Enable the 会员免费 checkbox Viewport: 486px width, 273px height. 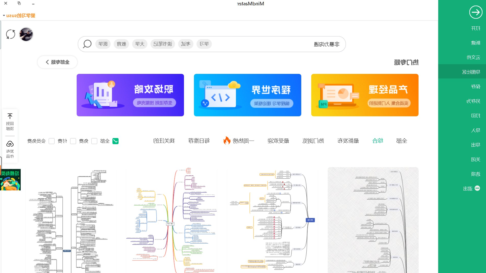coord(52,141)
